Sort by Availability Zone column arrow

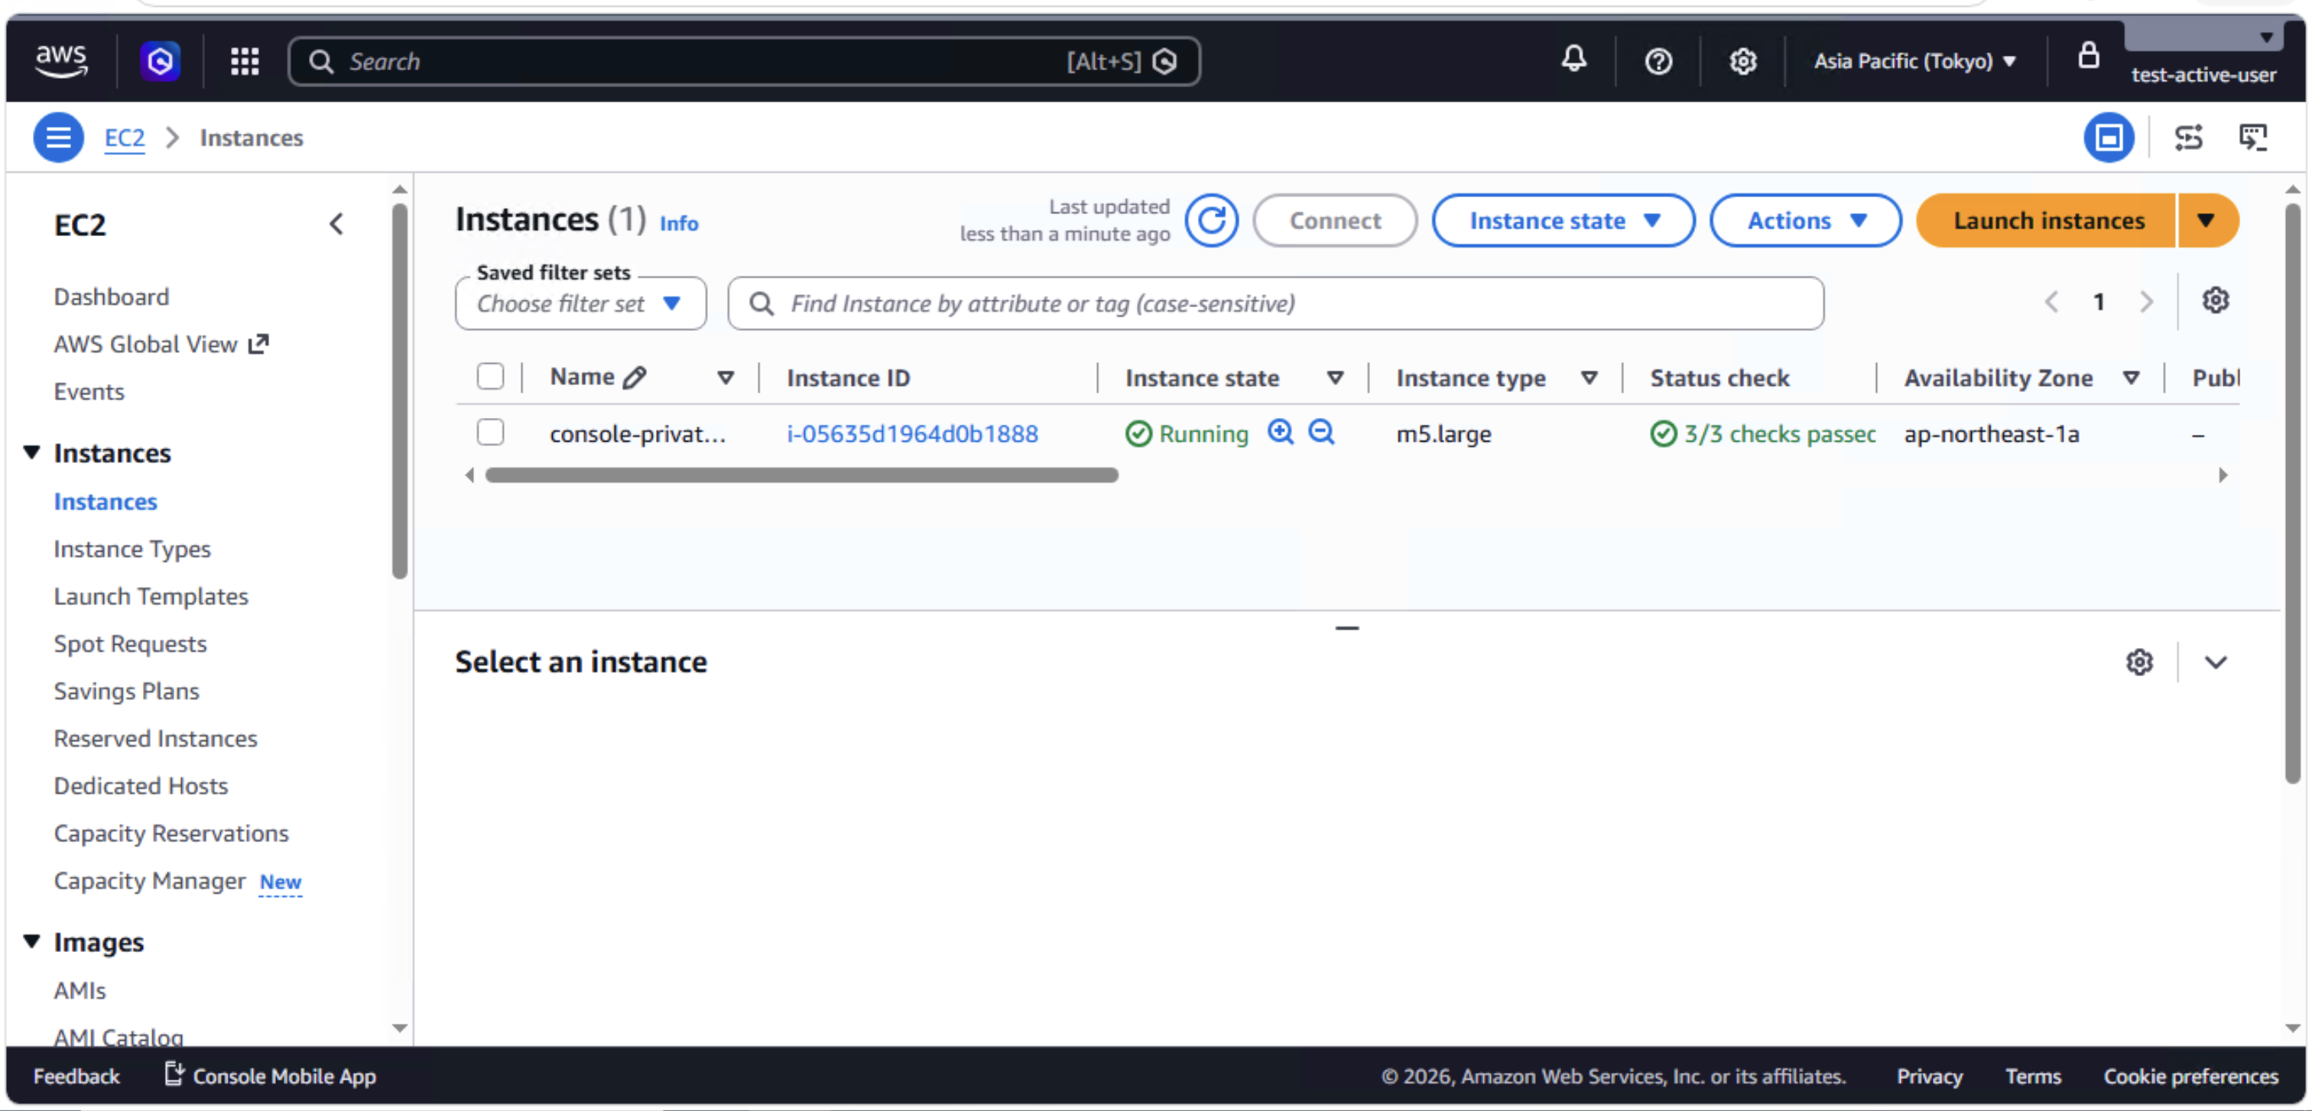tap(2131, 377)
